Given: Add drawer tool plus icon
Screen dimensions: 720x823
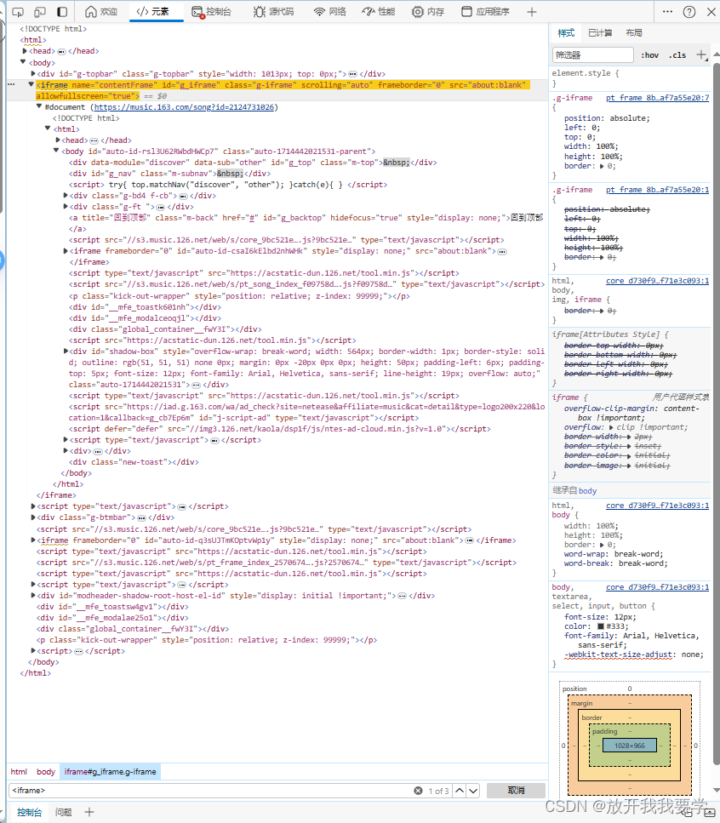Looking at the screenshot, I should point(89,812).
